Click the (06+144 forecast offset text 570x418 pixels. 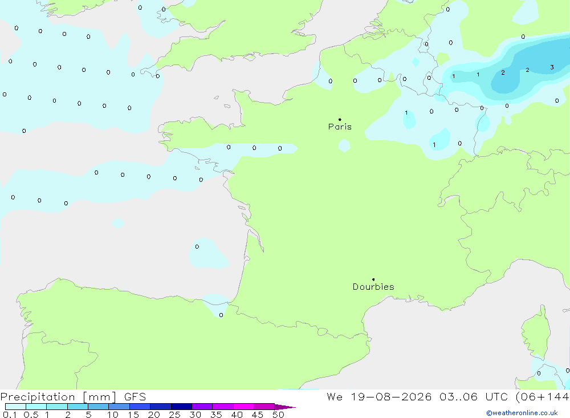[543, 397]
